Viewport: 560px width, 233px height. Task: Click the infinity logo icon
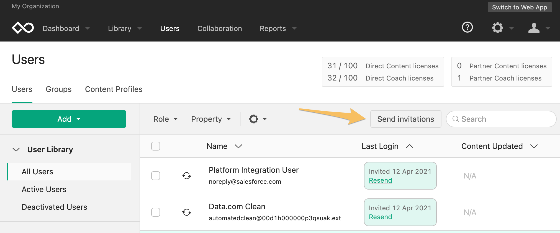click(23, 28)
